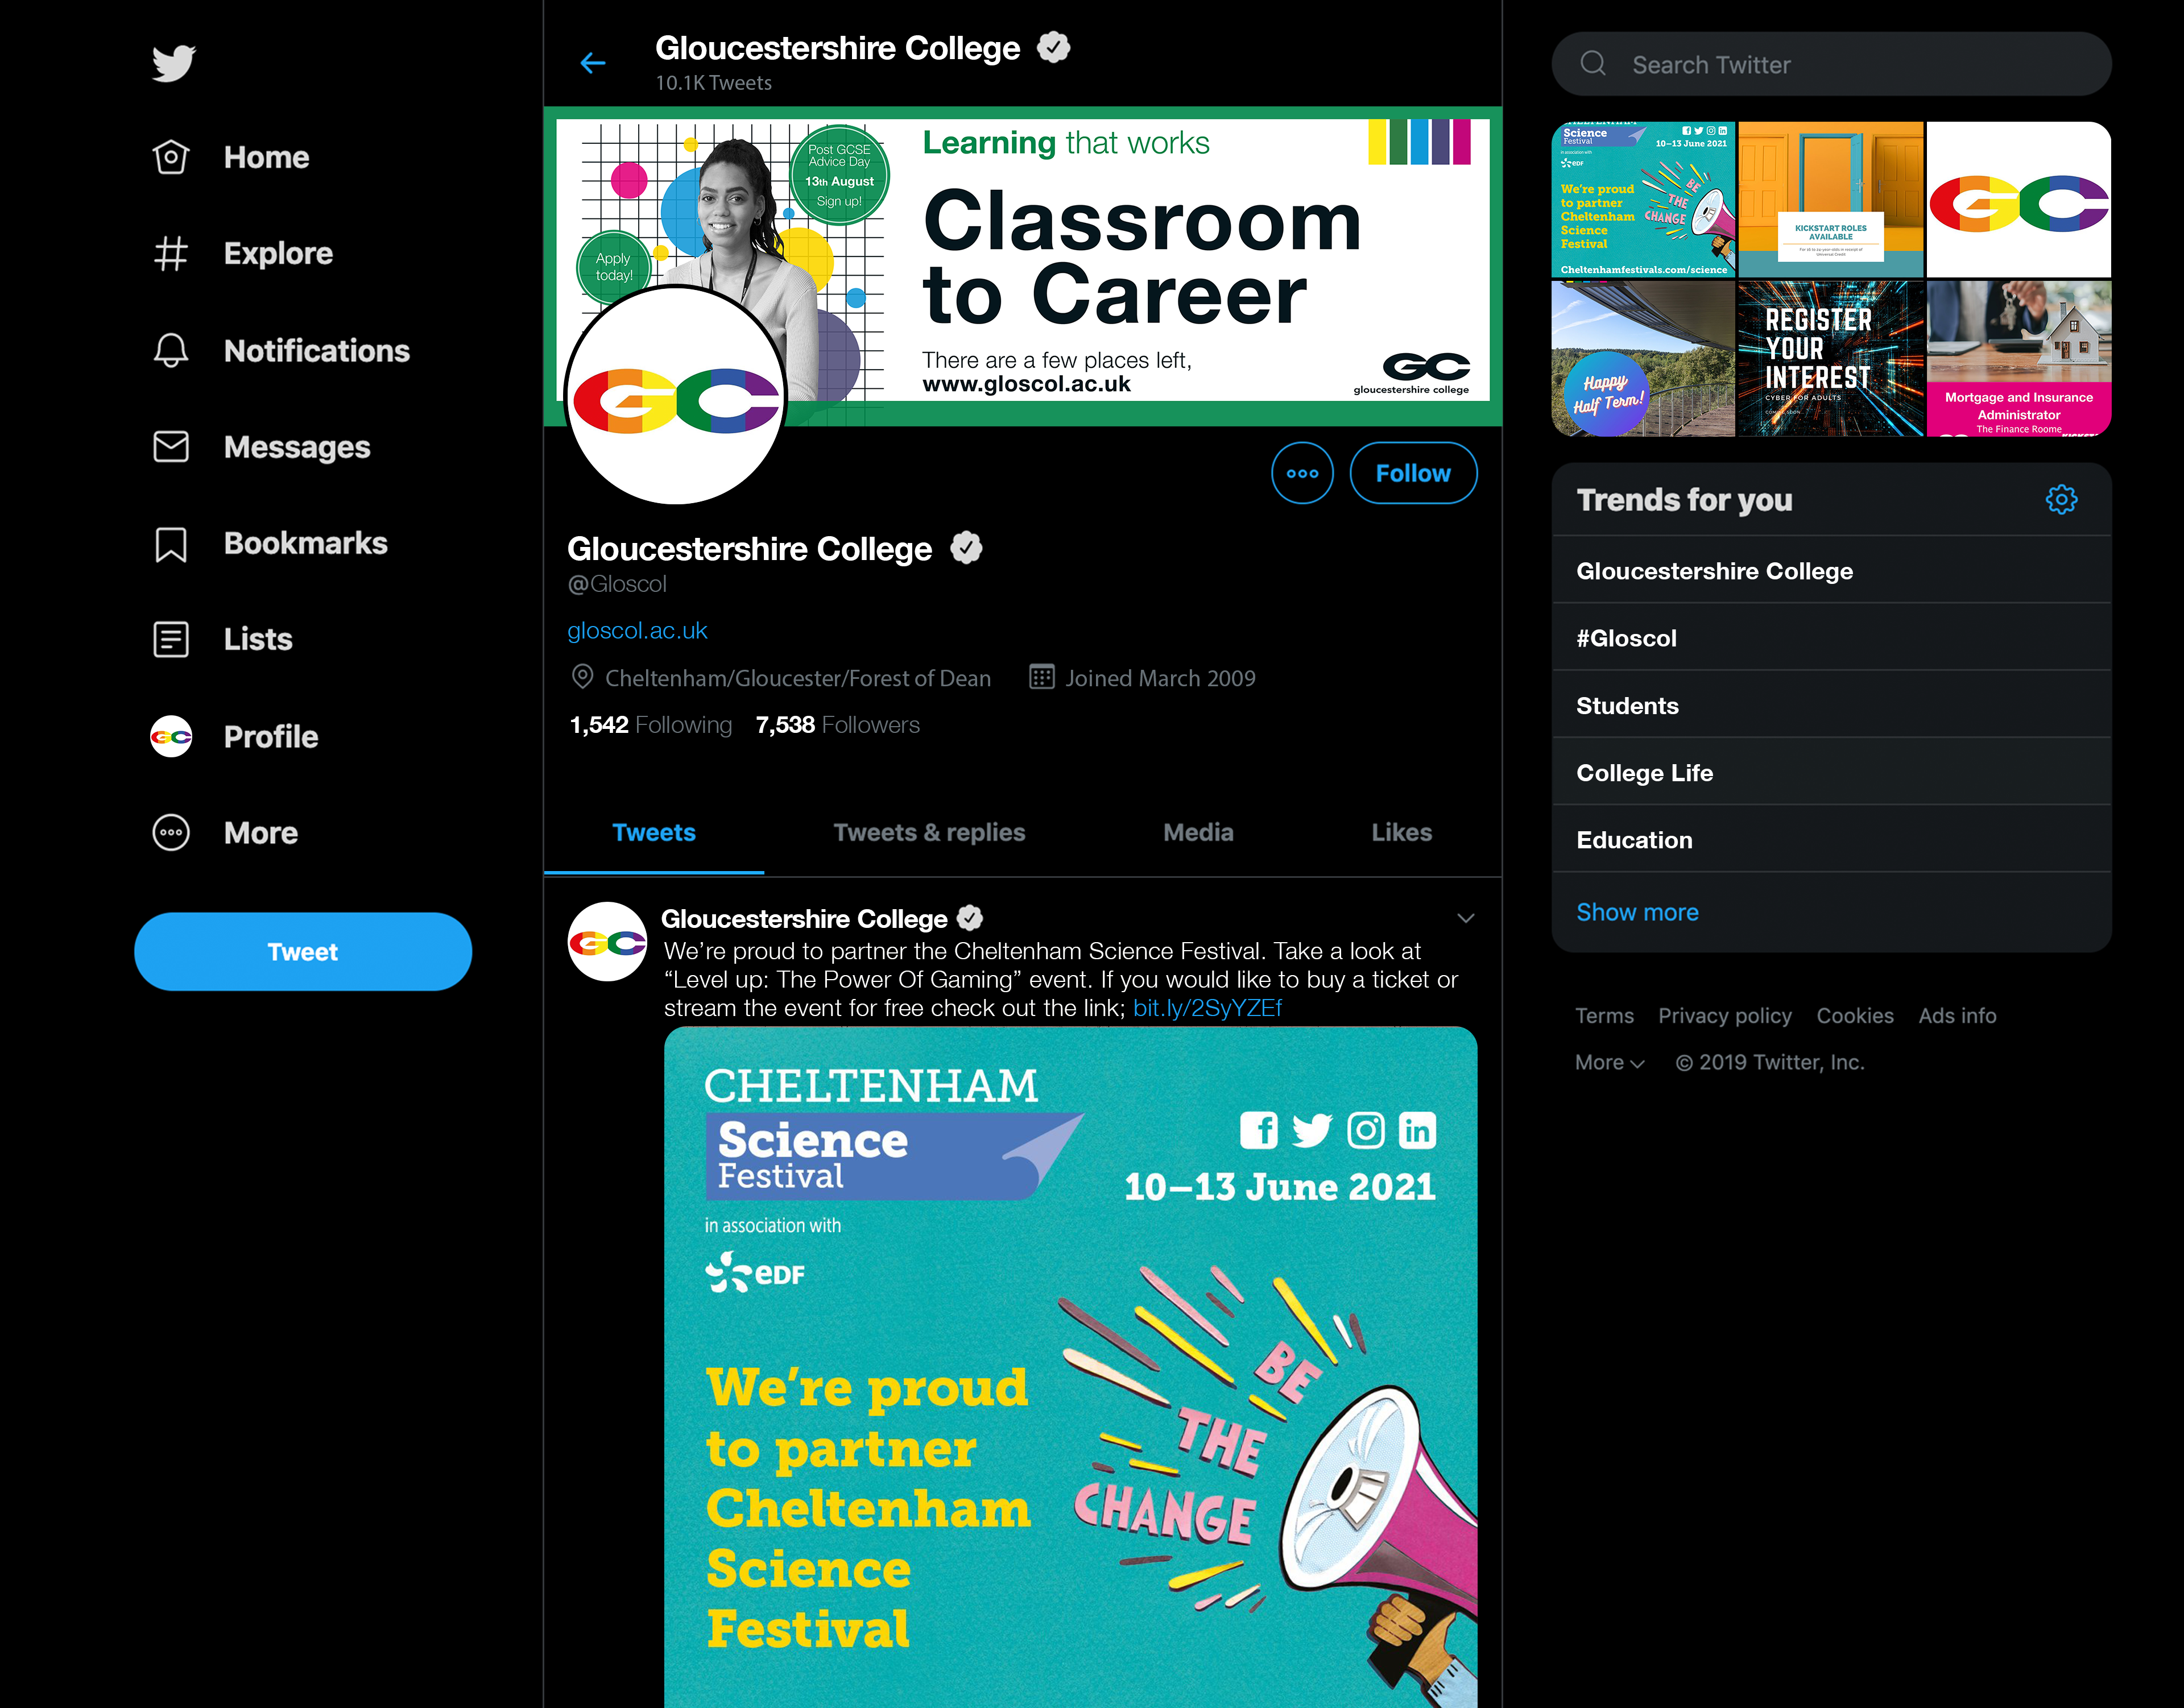
Task: Follow Gloucestershire College
Action: coord(1413,473)
